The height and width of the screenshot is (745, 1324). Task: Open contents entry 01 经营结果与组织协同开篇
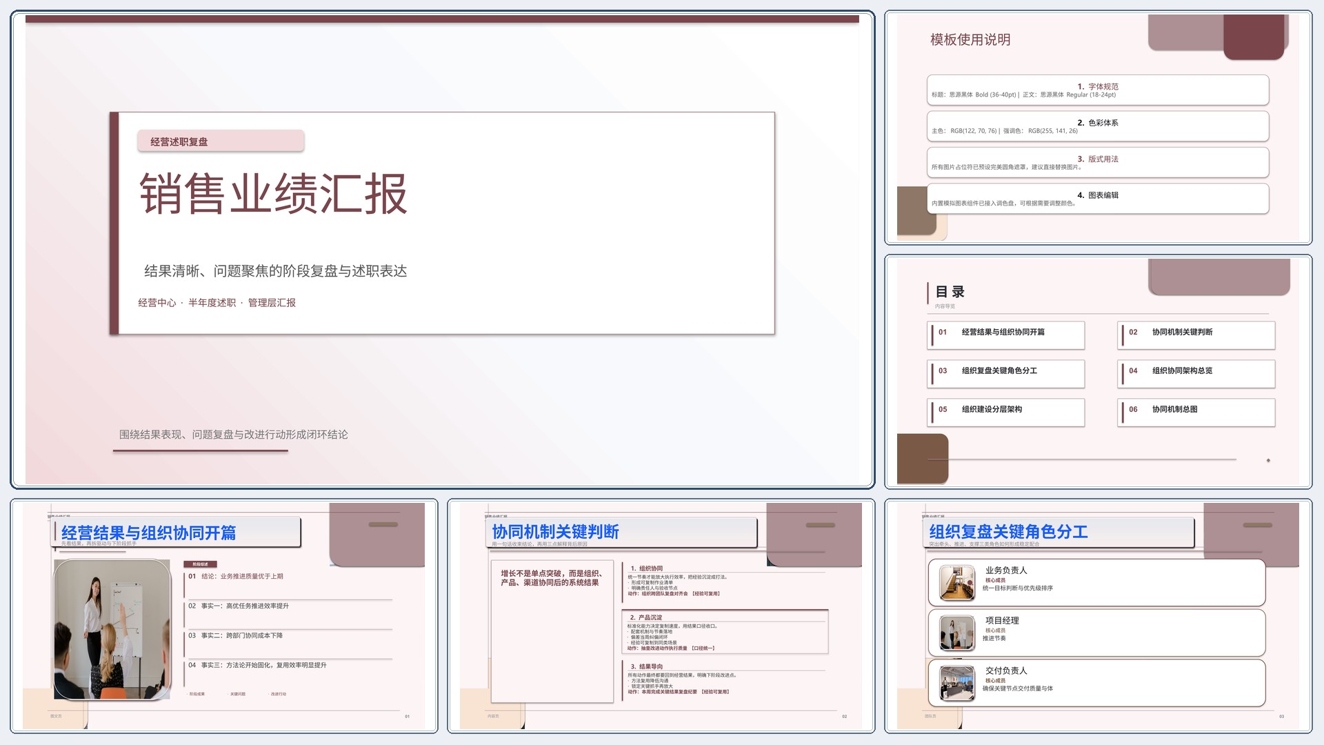click(x=1006, y=335)
